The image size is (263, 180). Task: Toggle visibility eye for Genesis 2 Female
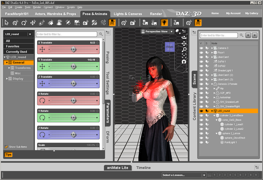click(x=201, y=84)
